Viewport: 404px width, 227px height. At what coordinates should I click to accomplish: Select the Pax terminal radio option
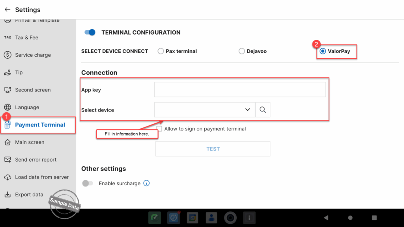point(161,51)
